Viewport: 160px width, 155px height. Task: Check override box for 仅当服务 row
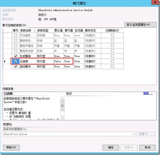coord(15,35)
